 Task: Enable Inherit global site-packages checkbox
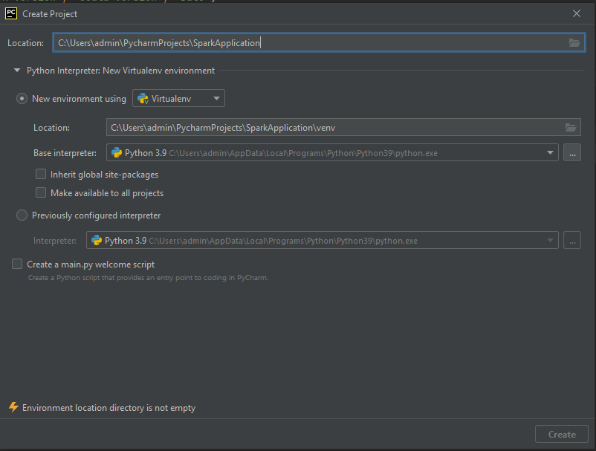tap(42, 175)
